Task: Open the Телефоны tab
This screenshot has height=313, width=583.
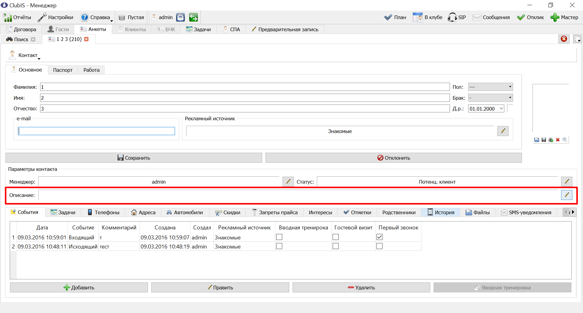Action: [103, 212]
